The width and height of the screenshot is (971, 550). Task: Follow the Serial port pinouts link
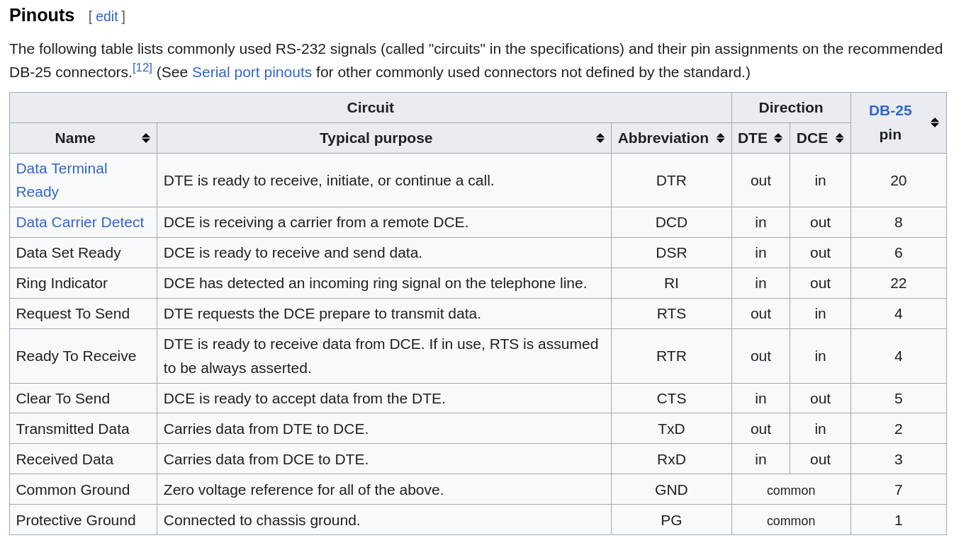252,72
